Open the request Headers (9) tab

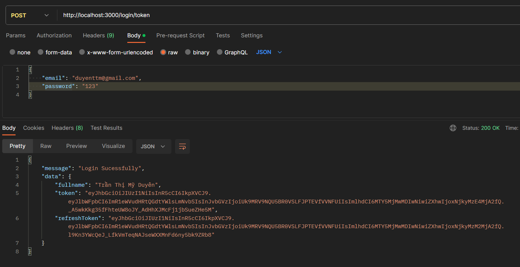(98, 36)
